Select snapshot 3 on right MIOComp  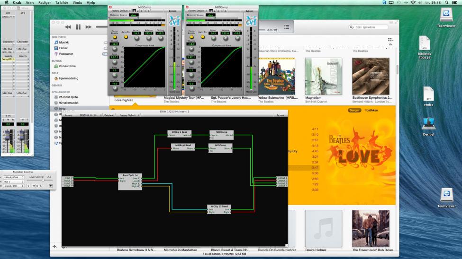(218, 11)
